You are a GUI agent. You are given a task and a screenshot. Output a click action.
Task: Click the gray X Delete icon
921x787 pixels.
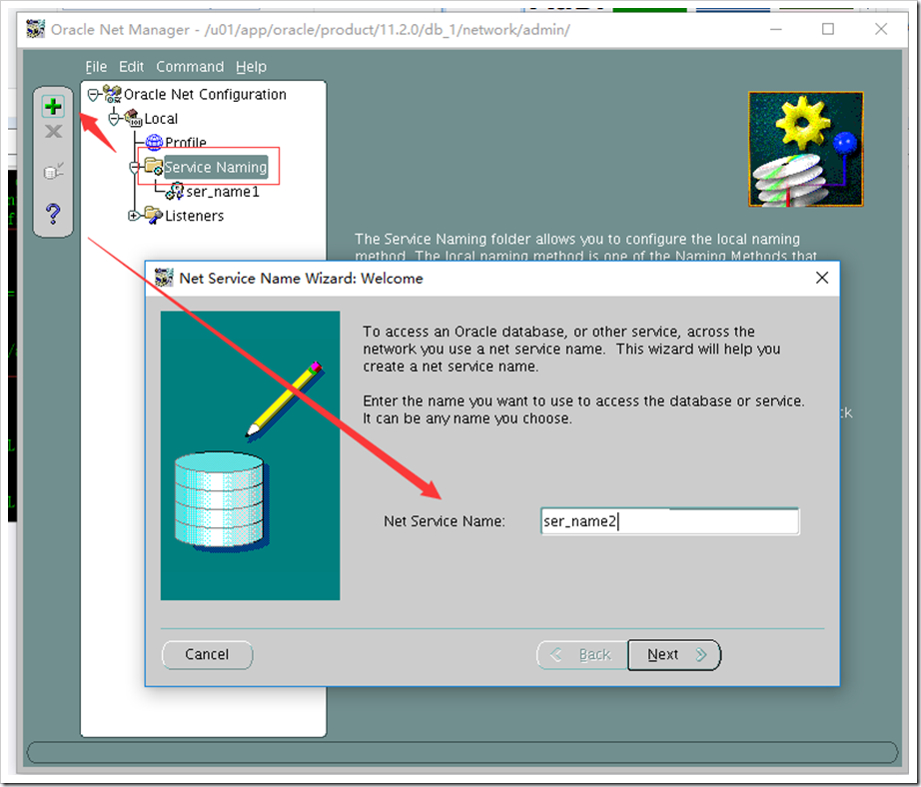pyautogui.click(x=53, y=132)
